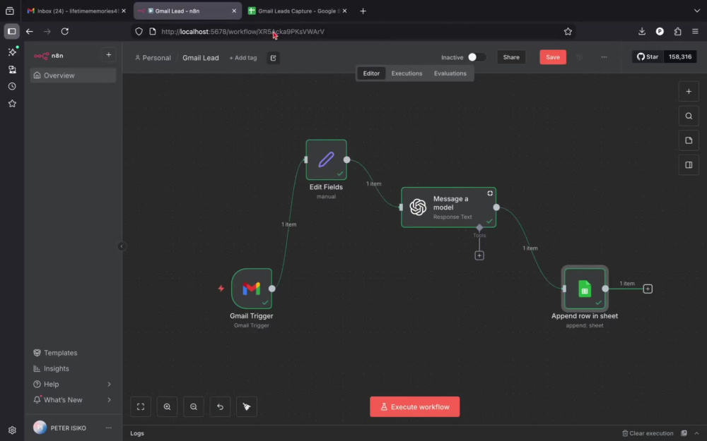
Task: Open Overview in sidebar
Action: (x=73, y=75)
